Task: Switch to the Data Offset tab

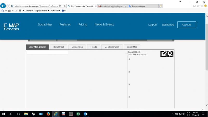Action: pyautogui.click(x=59, y=47)
